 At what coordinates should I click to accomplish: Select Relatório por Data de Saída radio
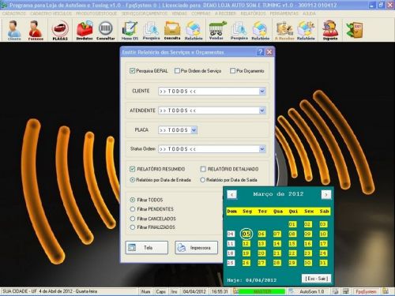click(202, 180)
